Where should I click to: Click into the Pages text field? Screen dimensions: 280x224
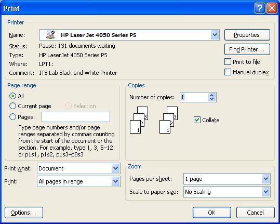(x=76, y=117)
